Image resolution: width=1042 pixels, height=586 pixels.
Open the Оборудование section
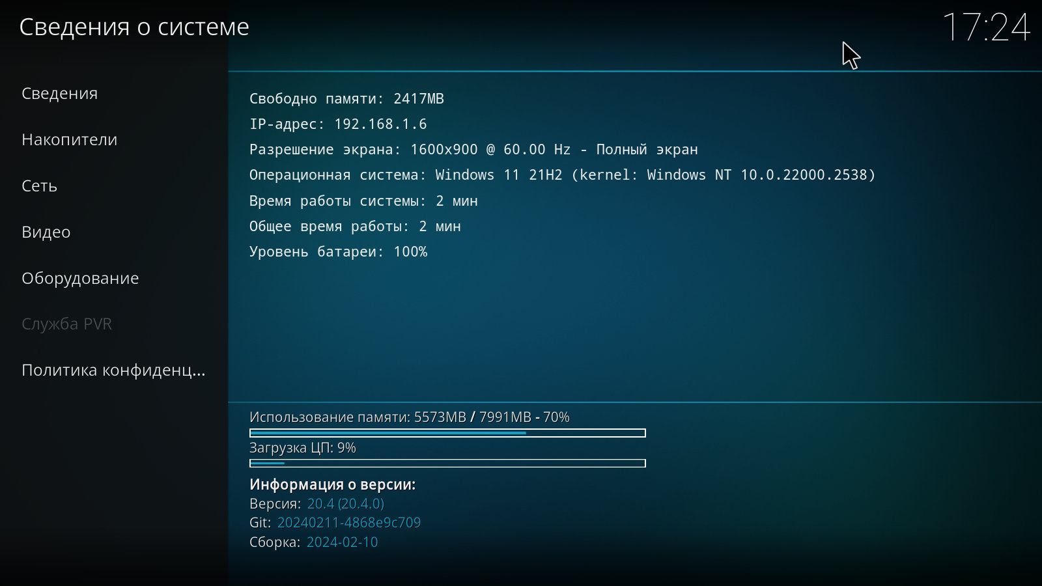(x=80, y=278)
